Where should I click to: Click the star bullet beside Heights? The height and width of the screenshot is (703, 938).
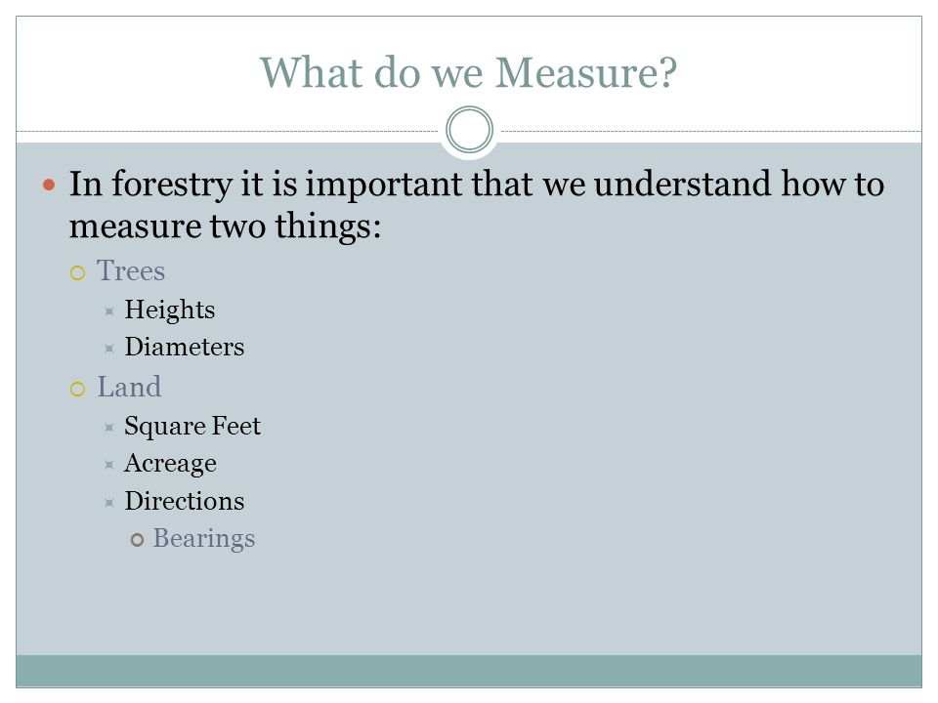[x=108, y=311]
